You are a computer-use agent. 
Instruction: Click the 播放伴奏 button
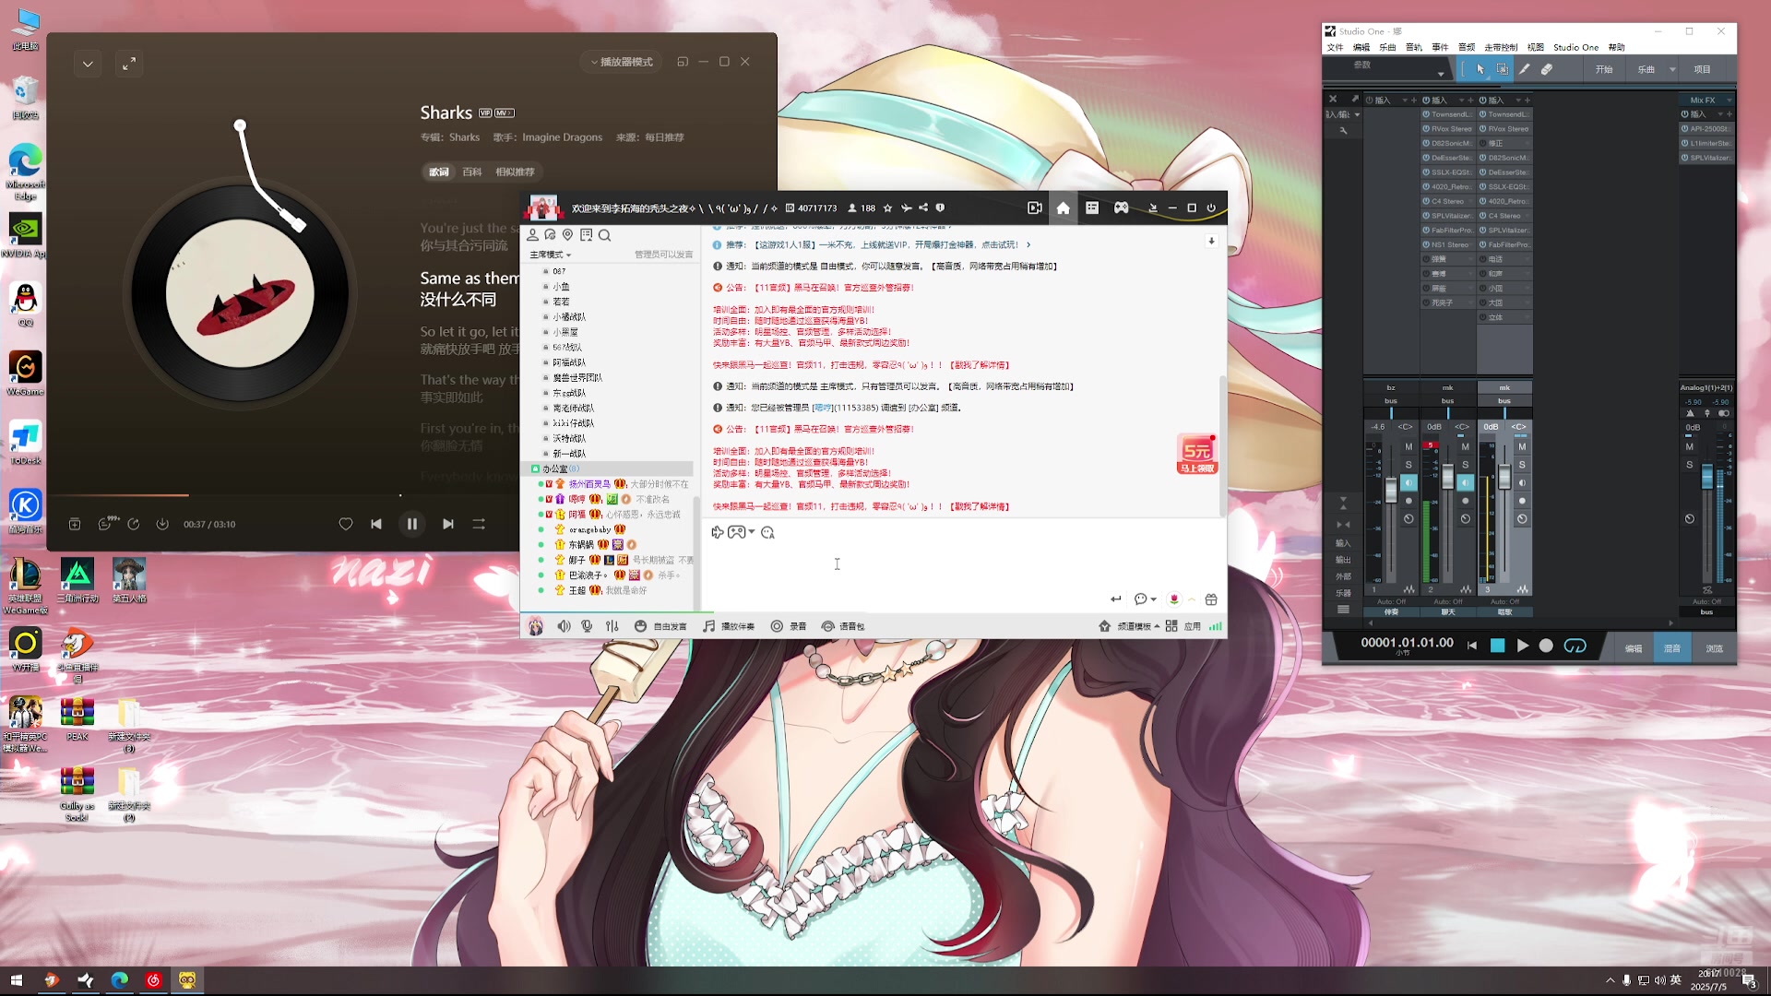pos(729,626)
